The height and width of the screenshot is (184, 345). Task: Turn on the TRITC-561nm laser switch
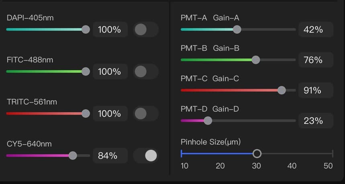145,114
